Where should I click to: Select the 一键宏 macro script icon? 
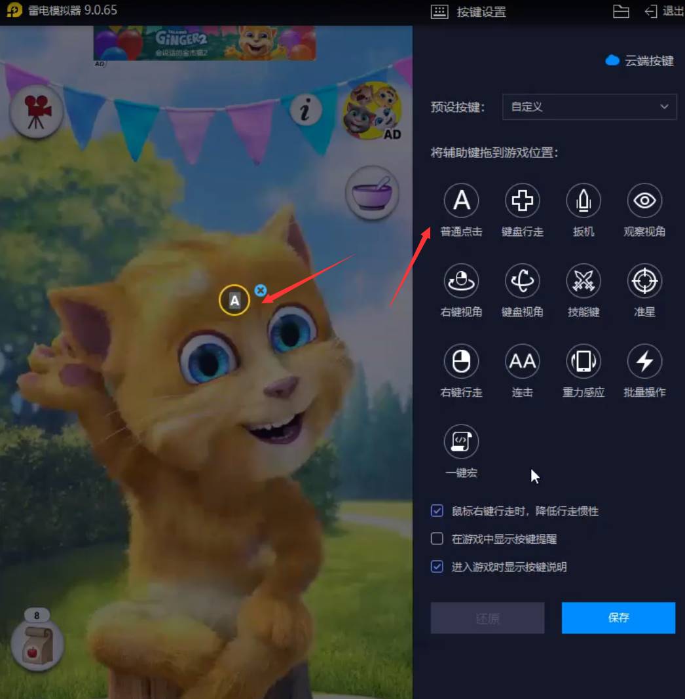(461, 442)
